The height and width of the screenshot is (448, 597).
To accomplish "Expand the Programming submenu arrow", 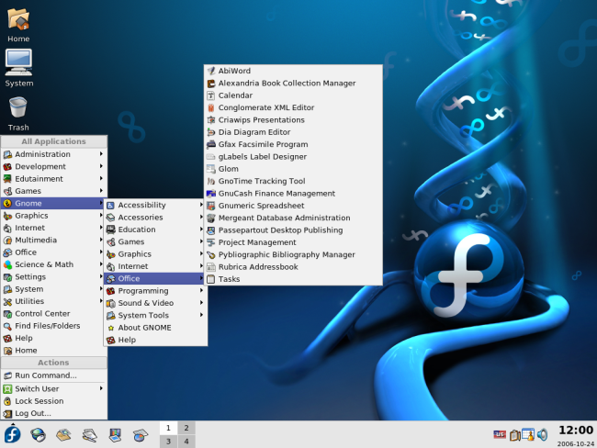I will tap(201, 290).
